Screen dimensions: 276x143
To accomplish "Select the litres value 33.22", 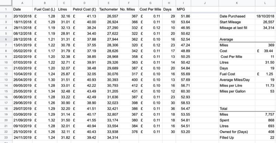I will click(x=64, y=97).
